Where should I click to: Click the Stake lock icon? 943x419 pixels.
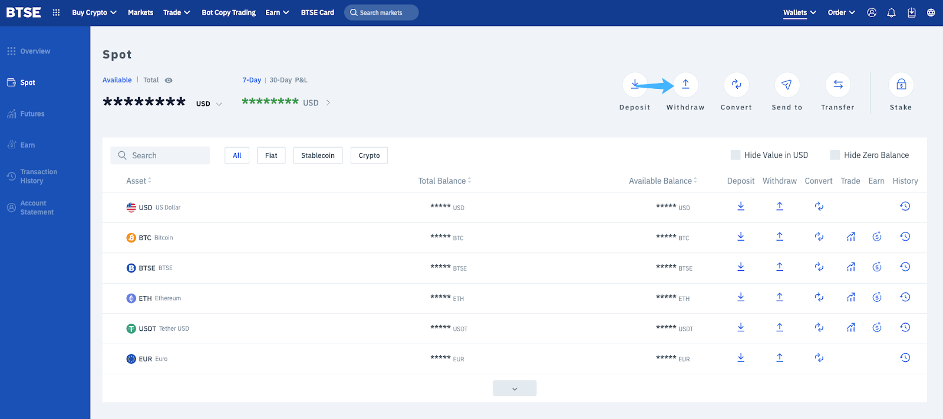coord(901,85)
